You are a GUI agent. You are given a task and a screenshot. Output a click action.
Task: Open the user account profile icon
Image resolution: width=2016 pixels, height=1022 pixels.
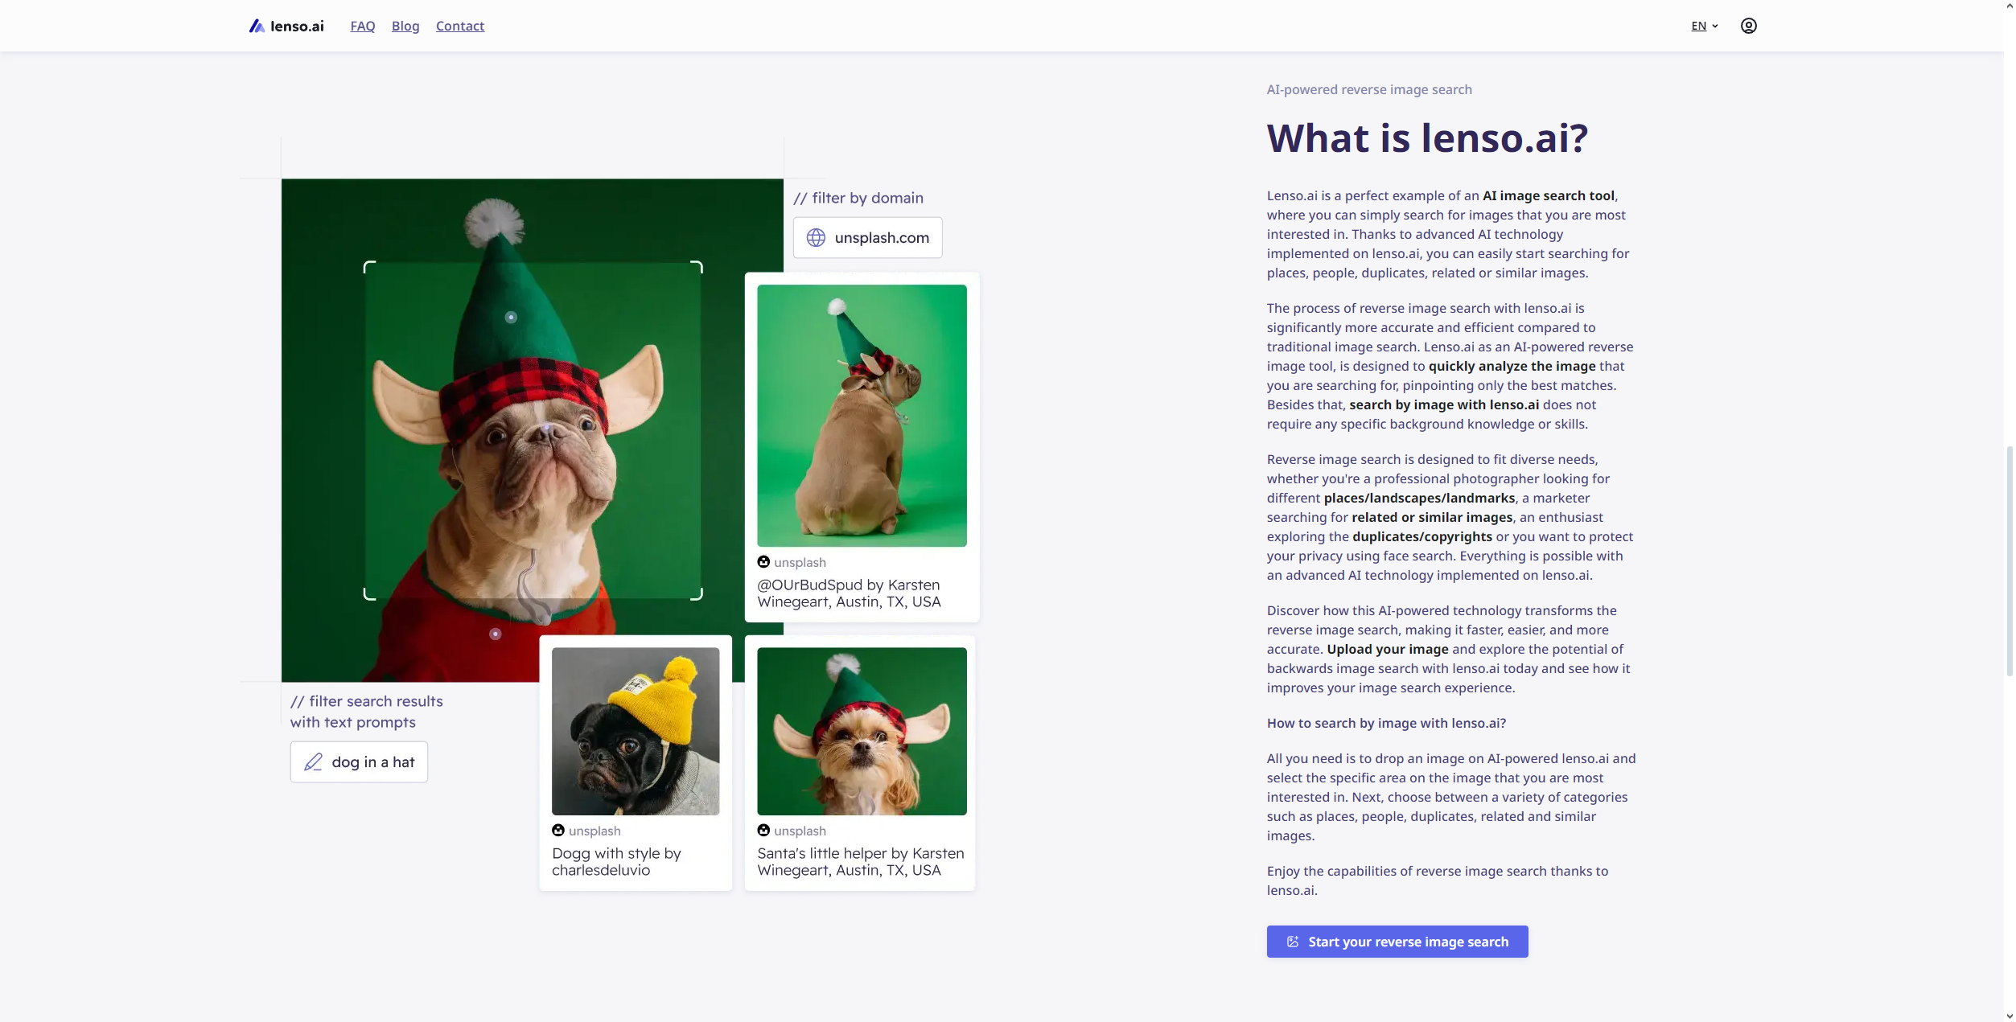click(1748, 26)
